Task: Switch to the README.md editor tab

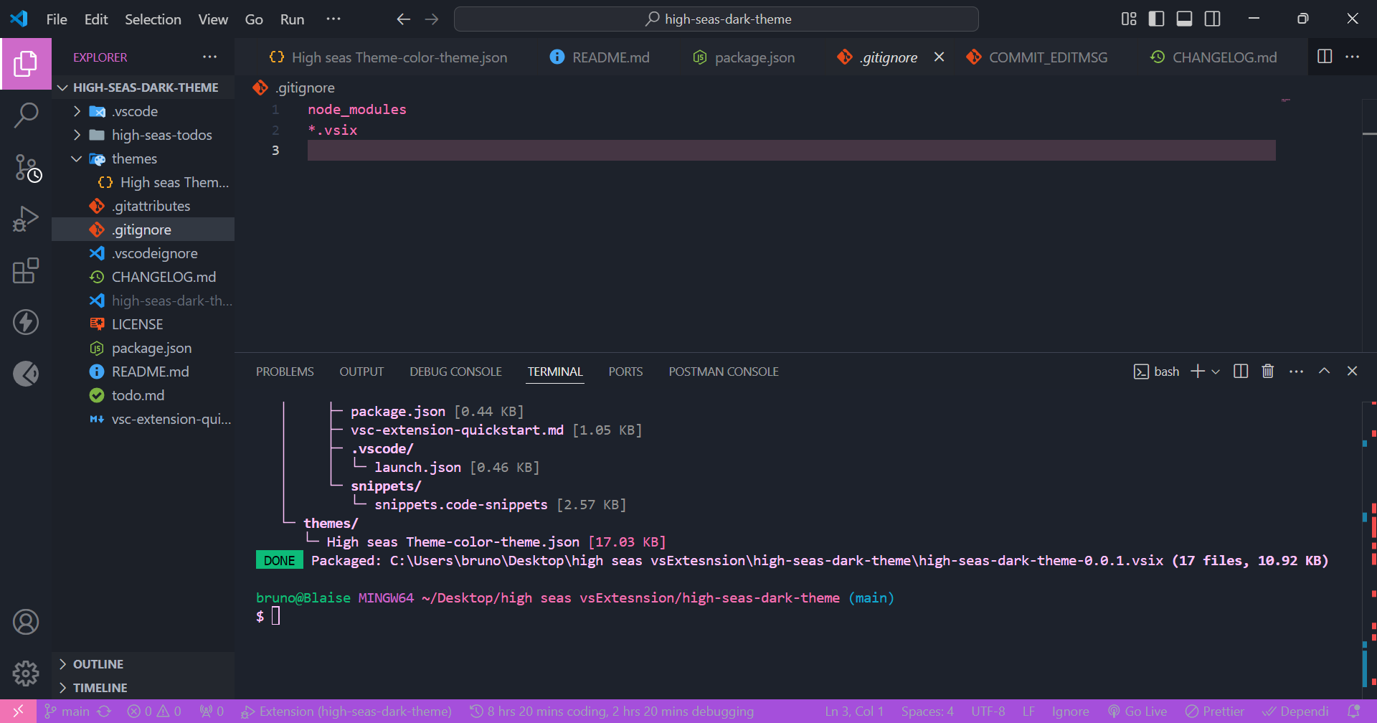Action: coord(600,57)
